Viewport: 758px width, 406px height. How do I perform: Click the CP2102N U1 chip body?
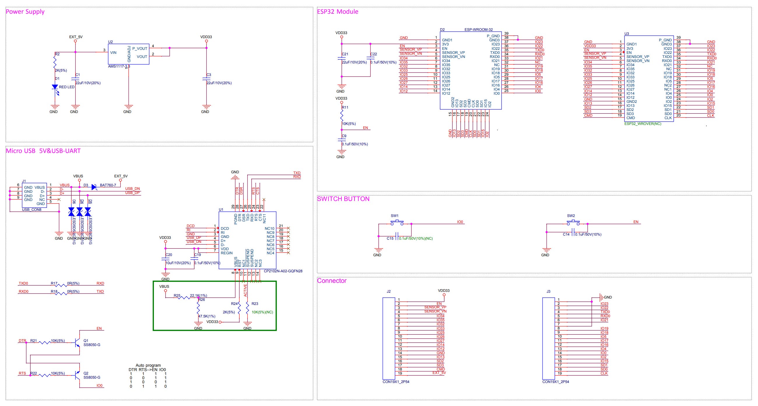247,240
